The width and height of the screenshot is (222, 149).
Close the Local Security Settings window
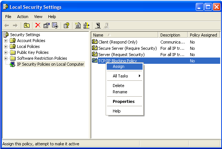point(216,7)
